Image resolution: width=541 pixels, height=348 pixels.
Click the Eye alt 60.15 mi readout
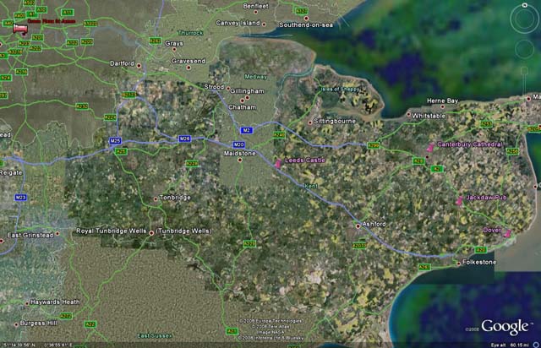[508, 345]
